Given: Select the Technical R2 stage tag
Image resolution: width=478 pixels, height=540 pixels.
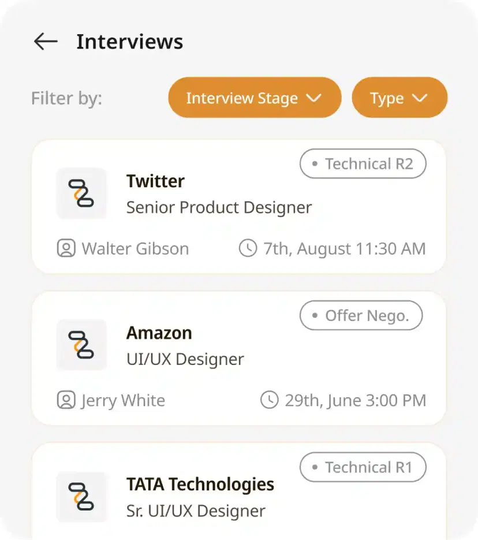Looking at the screenshot, I should tap(363, 165).
